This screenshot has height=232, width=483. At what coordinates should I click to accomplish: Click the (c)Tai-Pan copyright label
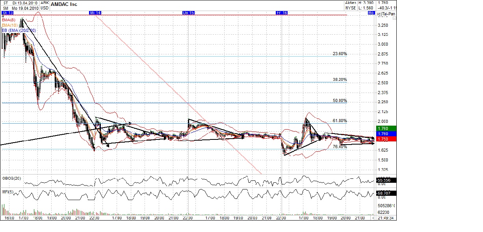(386, 14)
